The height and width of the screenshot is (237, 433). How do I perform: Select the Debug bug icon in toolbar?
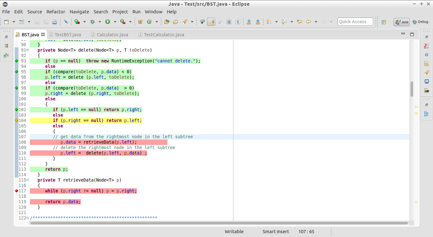[x=93, y=22]
